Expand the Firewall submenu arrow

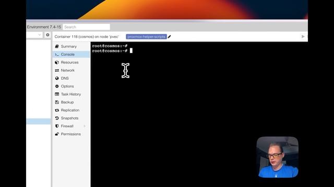click(85, 126)
